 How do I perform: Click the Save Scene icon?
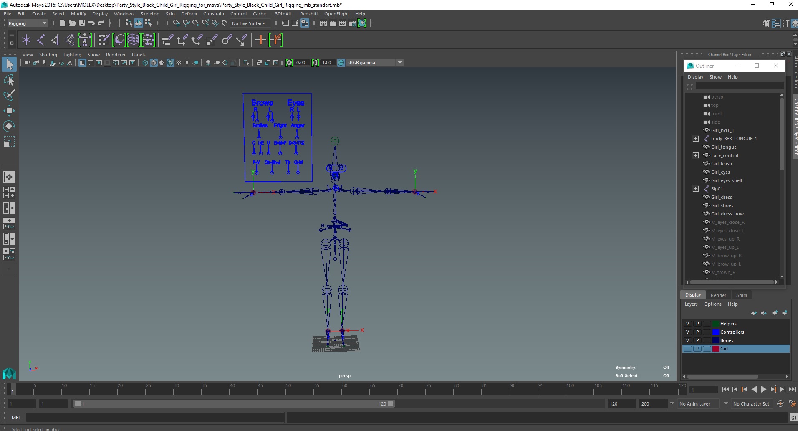(x=82, y=23)
